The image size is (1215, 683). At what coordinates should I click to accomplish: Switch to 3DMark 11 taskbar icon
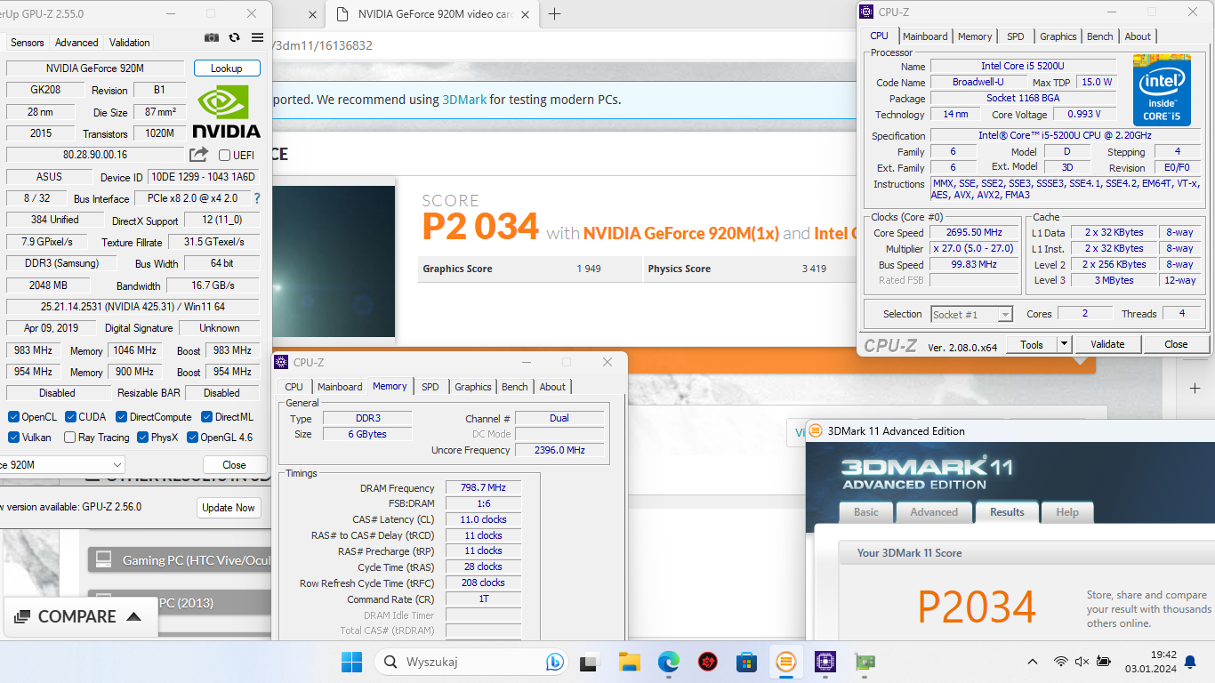(x=785, y=662)
